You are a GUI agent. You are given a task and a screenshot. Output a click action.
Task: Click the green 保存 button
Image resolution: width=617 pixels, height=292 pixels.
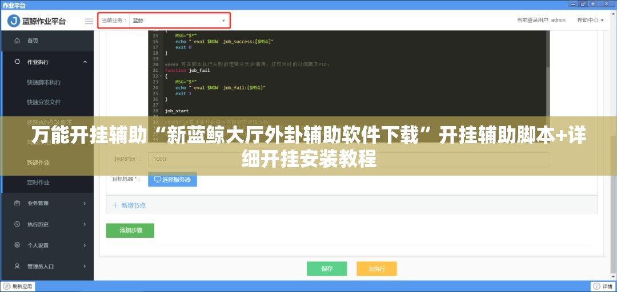pyautogui.click(x=327, y=269)
